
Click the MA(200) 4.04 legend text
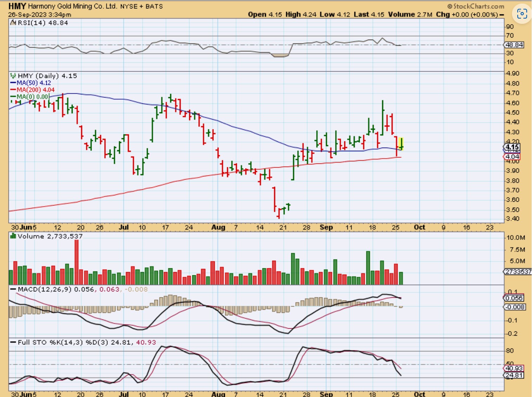coord(35,90)
